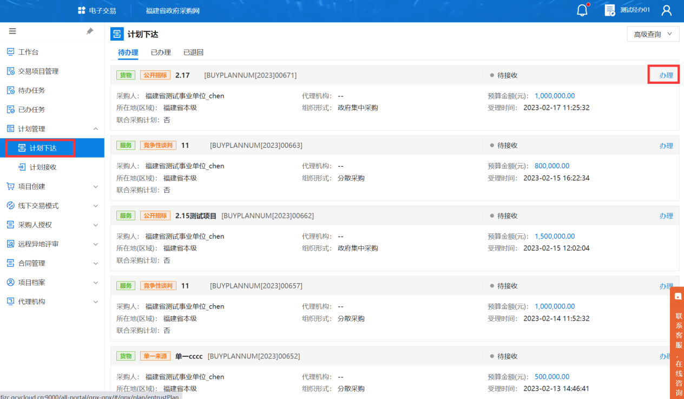The width and height of the screenshot is (684, 399).
Task: Click the 代理机构 sidebar icon
Action: pos(10,302)
